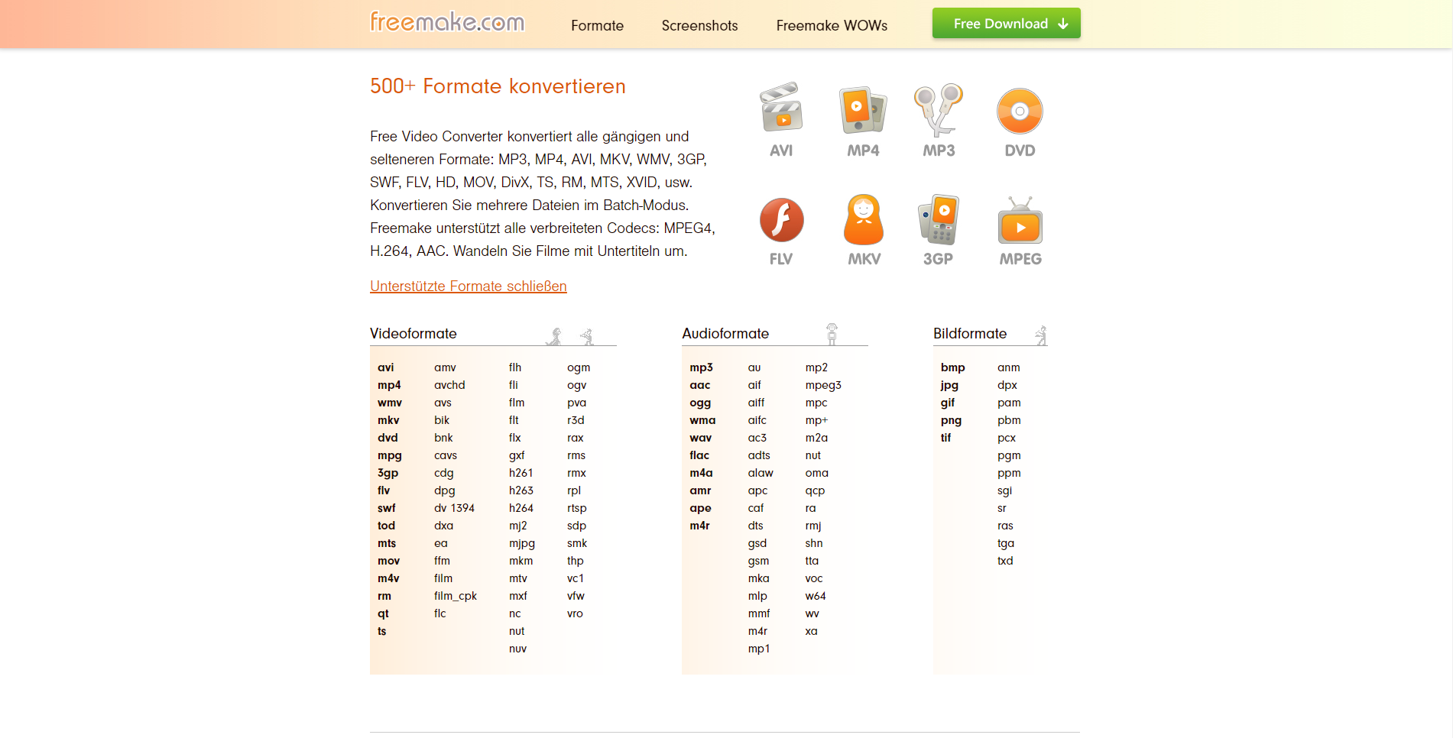Click the 'mov' video format entry
The width and height of the screenshot is (1453, 738).
[388, 561]
